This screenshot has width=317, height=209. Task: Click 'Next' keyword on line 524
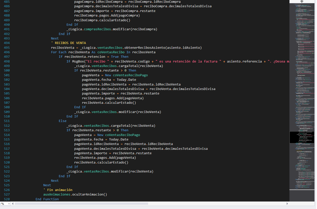tap(55, 181)
